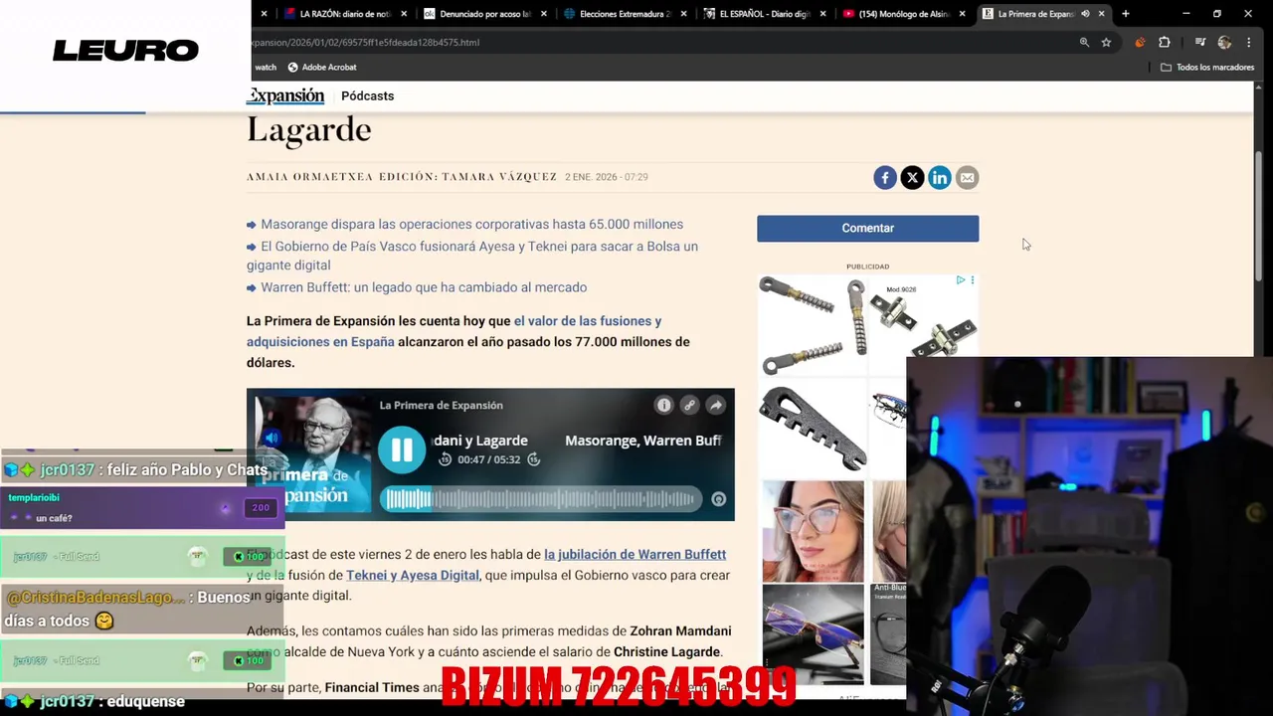The height and width of the screenshot is (716, 1273).
Task: Mute the La Primera de Expansión tab audio
Action: click(x=1085, y=14)
